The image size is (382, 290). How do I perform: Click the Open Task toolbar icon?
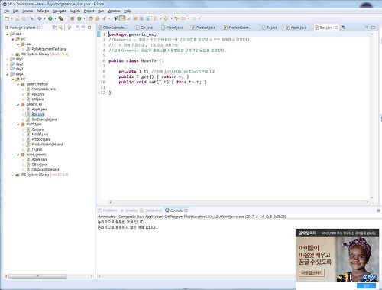tap(97, 18)
